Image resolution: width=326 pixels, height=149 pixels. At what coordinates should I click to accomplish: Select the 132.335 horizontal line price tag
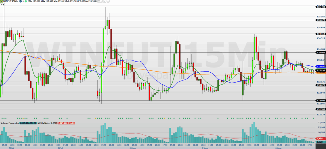(320, 109)
